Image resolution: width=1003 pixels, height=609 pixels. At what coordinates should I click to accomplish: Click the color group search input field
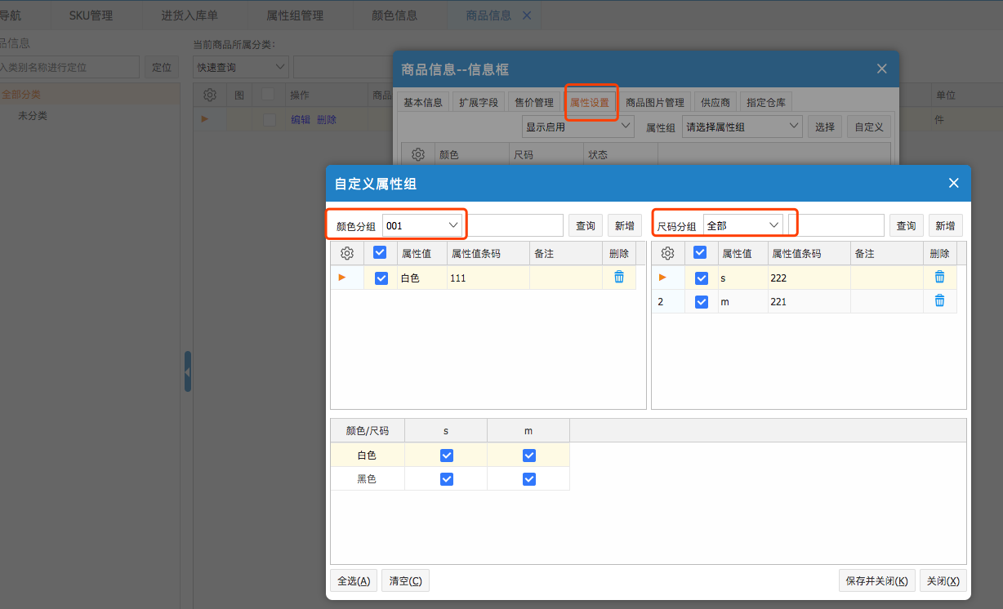pyautogui.click(x=515, y=225)
